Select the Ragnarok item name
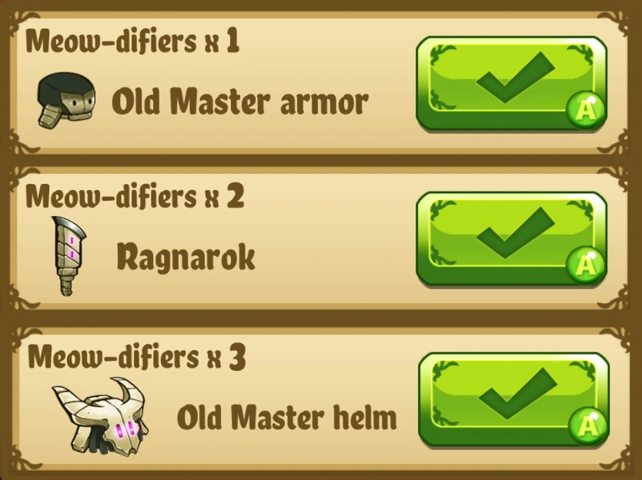 pyautogui.click(x=186, y=258)
